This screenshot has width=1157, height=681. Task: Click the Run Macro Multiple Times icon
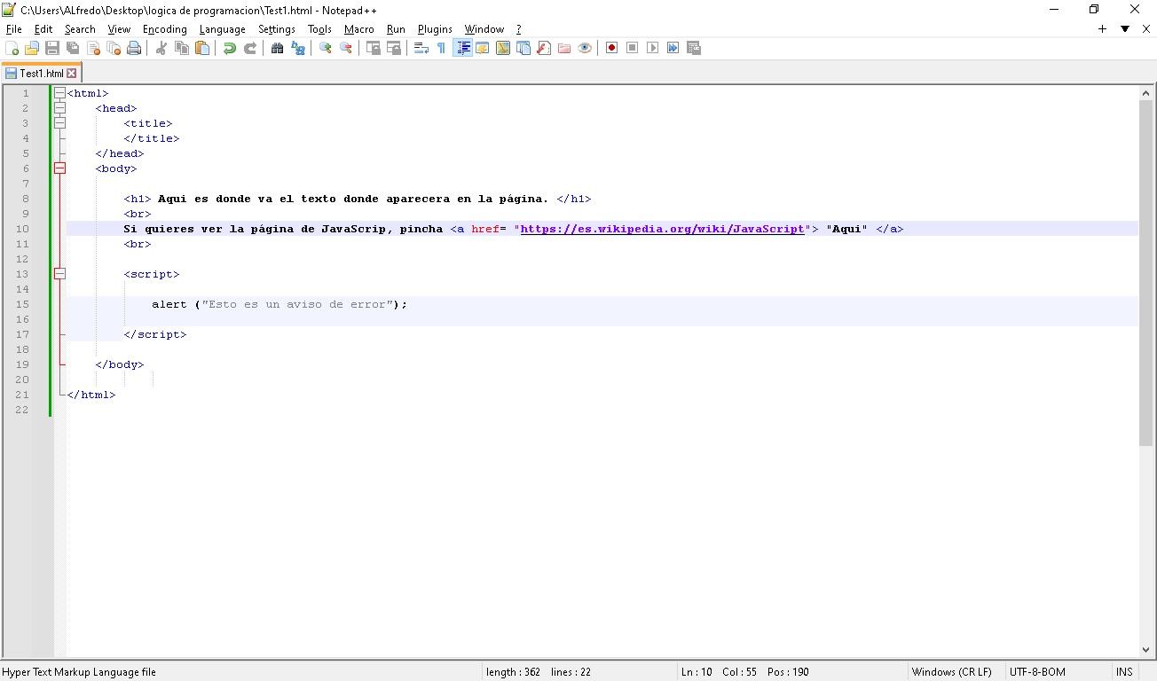(673, 48)
